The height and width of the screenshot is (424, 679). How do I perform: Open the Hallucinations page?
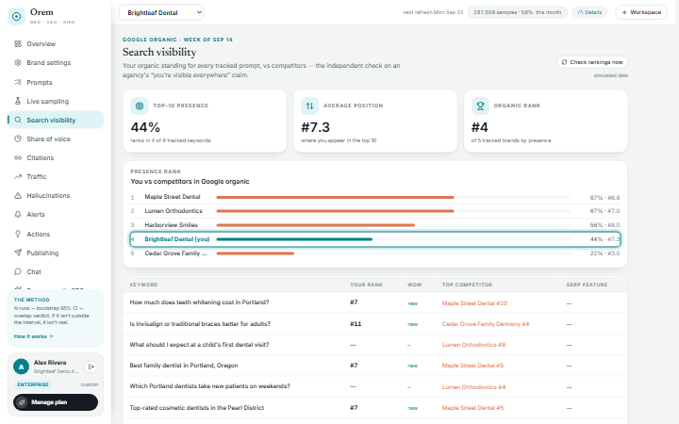coord(56,196)
